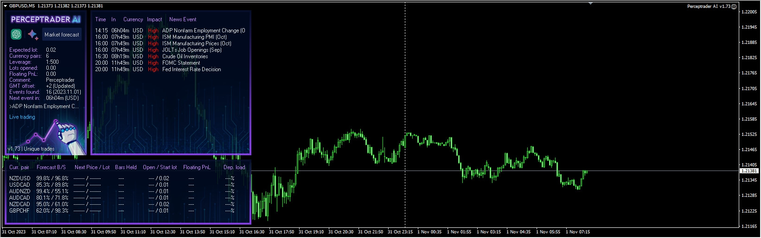Viewport: 761px width, 238px height.
Task: Click the 31 Oct 23:15 time axis label
Action: [400, 232]
